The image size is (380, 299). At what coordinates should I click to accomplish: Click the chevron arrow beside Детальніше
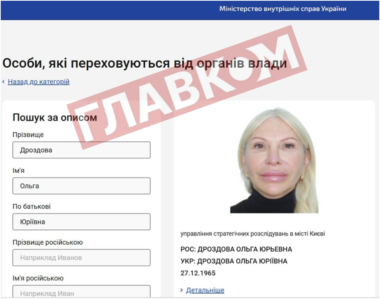[182, 290]
